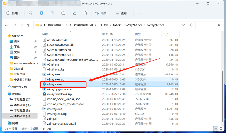Expand the address bar history dropdown
The width and height of the screenshot is (226, 133).
tap(184, 25)
